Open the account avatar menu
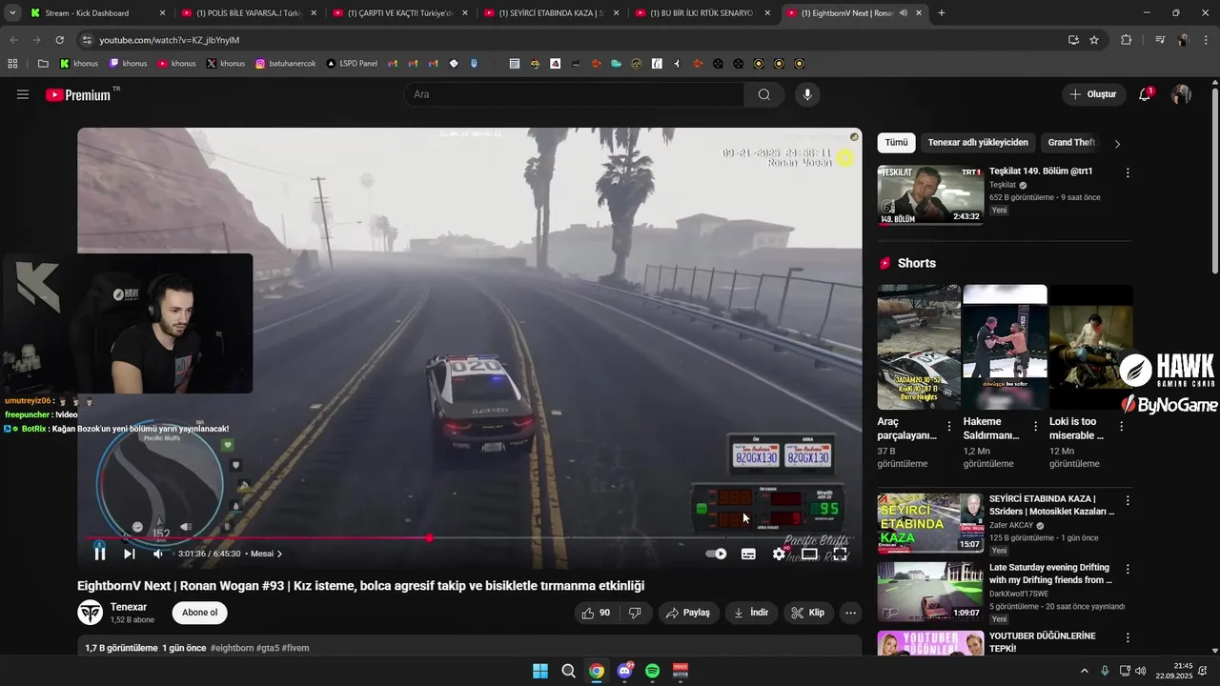Image resolution: width=1220 pixels, height=686 pixels. coord(1181,94)
